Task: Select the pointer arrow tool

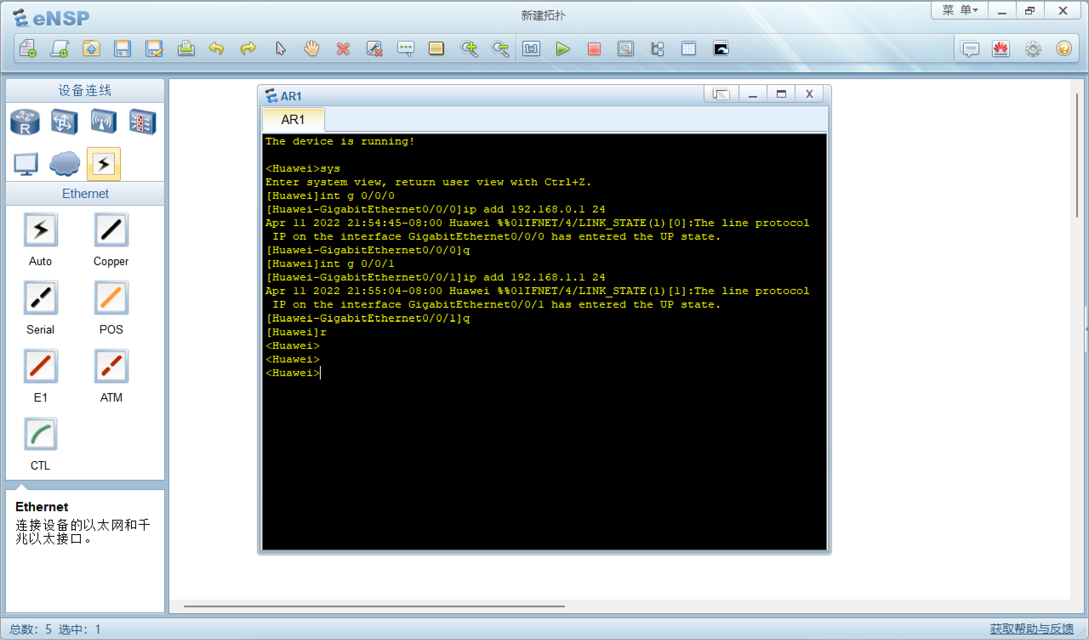Action: tap(280, 48)
